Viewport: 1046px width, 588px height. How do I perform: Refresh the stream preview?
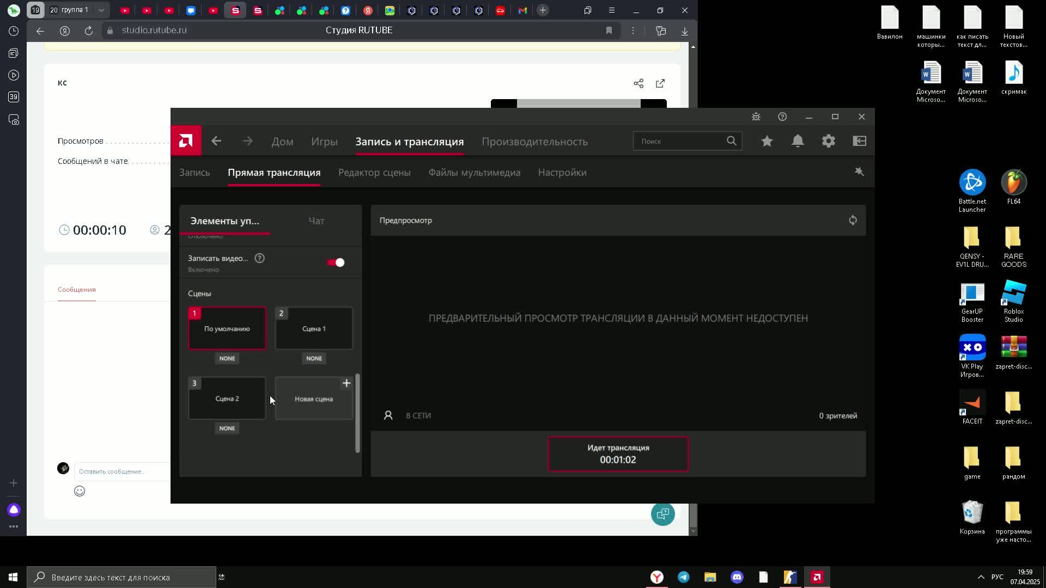click(853, 220)
